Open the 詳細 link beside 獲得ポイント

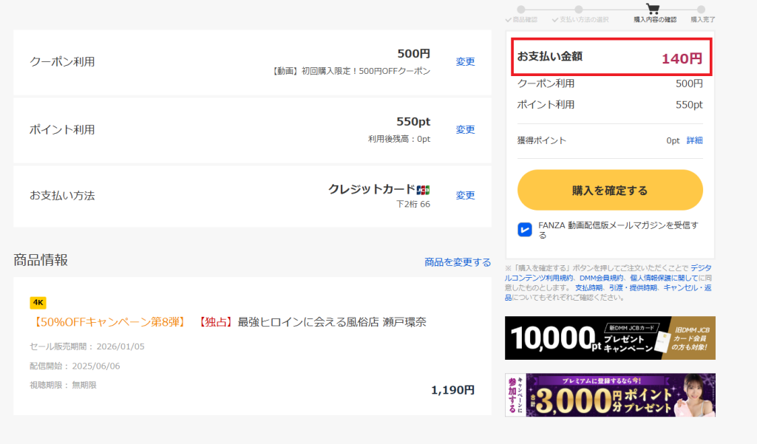coord(693,140)
